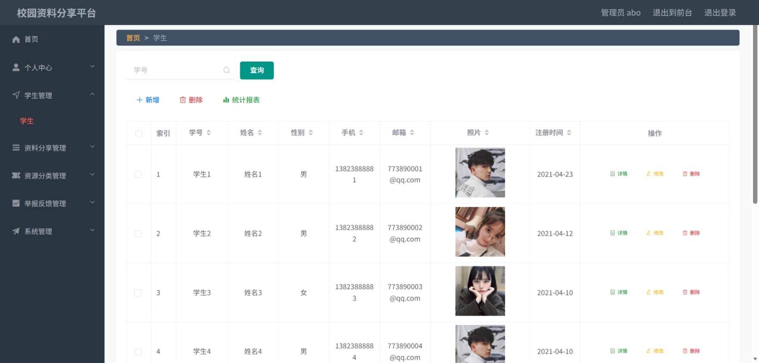759x363 pixels.
Task: View 详情 for 学生3
Action: [x=619, y=292]
